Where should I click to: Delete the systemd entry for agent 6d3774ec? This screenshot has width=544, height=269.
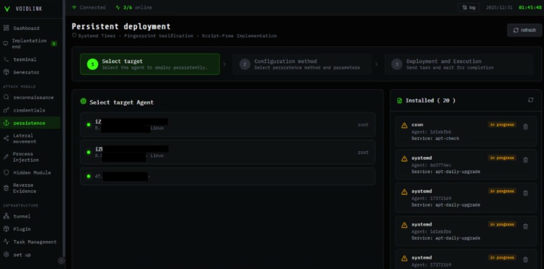[525, 160]
